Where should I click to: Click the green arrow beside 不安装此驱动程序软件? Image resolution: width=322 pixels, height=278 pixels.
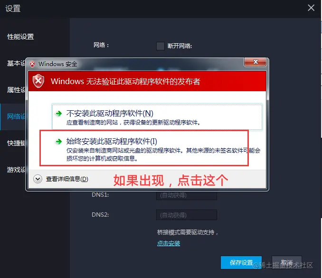tap(59, 114)
